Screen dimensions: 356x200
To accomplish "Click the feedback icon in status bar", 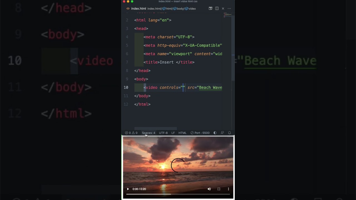I will 222,133.
